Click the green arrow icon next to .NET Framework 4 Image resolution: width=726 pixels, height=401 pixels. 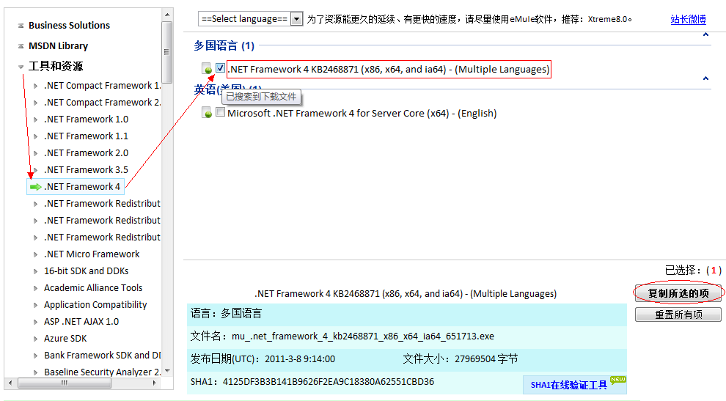pos(36,187)
